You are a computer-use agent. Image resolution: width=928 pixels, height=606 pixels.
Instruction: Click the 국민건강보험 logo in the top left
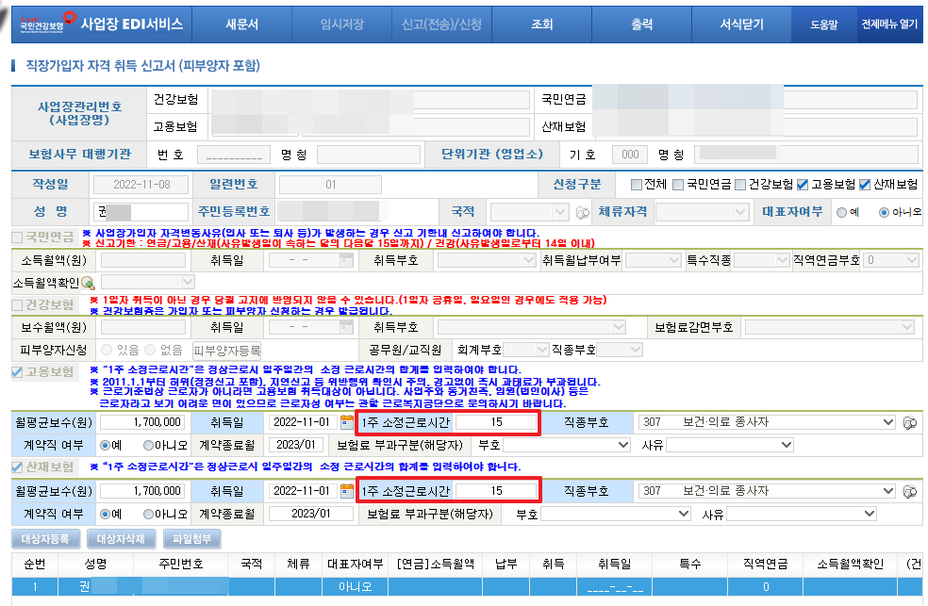[41, 25]
